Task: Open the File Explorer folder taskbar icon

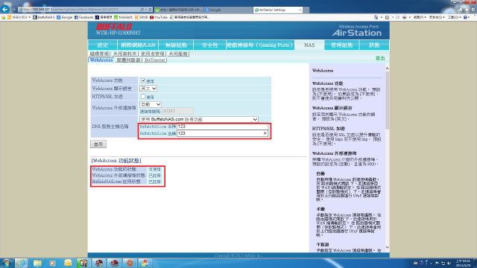Action: tap(37, 263)
